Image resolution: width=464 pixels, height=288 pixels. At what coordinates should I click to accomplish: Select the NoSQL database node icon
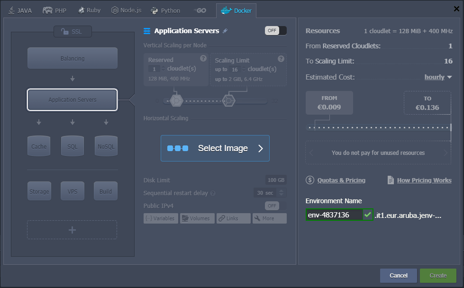[x=105, y=146]
